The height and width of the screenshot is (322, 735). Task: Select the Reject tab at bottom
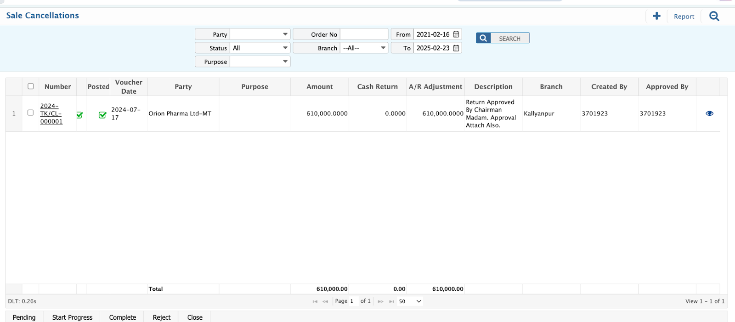[x=161, y=317]
